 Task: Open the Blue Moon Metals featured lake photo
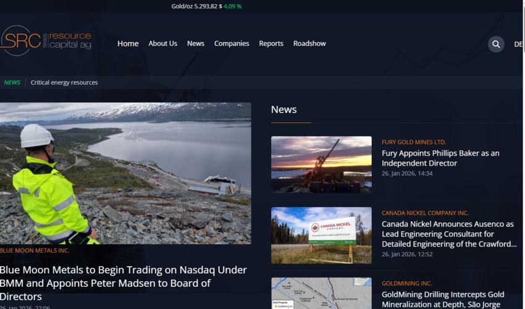click(x=125, y=173)
